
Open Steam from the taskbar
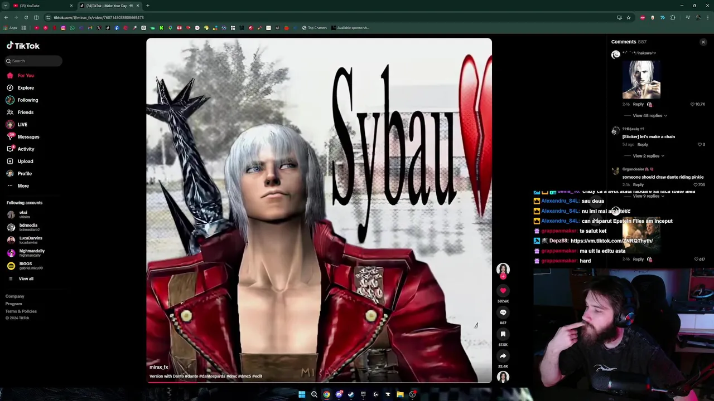pyautogui.click(x=351, y=395)
